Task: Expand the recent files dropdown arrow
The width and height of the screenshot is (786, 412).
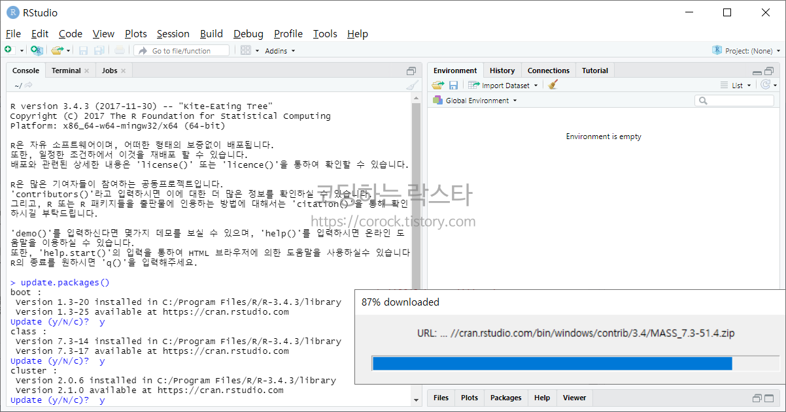Action: click(68, 51)
